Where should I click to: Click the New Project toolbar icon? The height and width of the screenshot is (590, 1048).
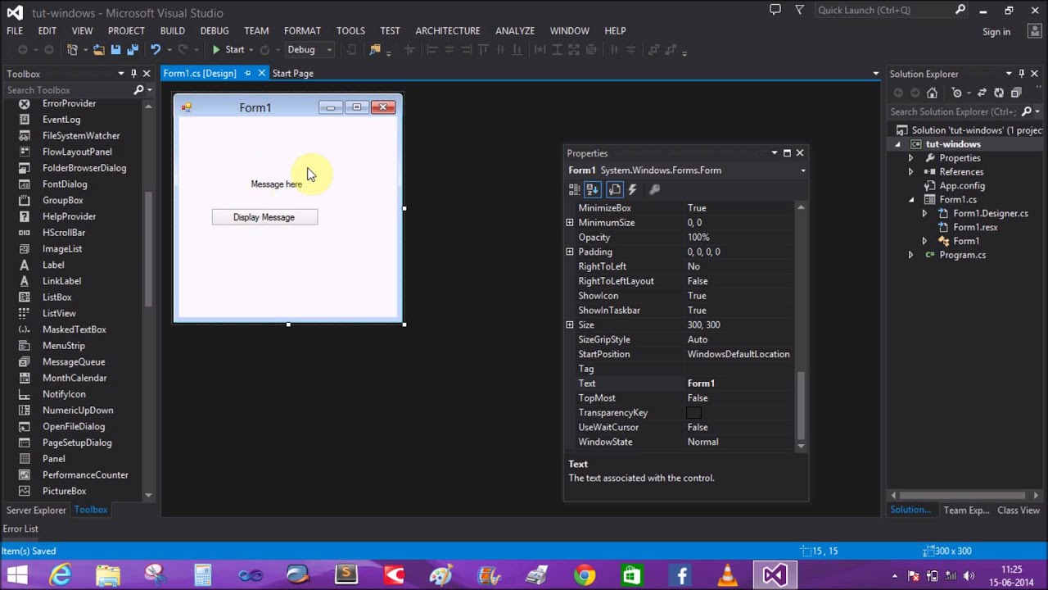tap(72, 50)
